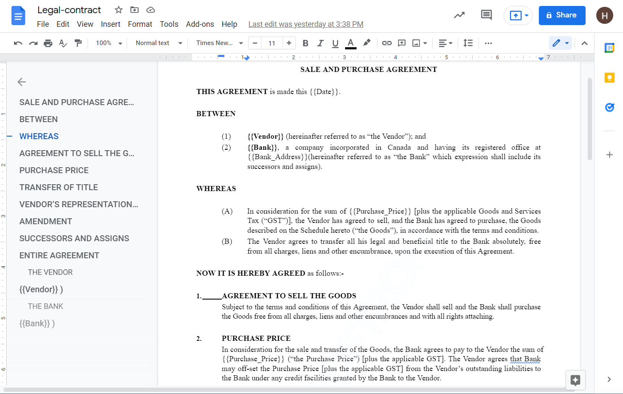This screenshot has height=394, width=623.
Task: Click the Insert link icon
Action: (x=386, y=43)
